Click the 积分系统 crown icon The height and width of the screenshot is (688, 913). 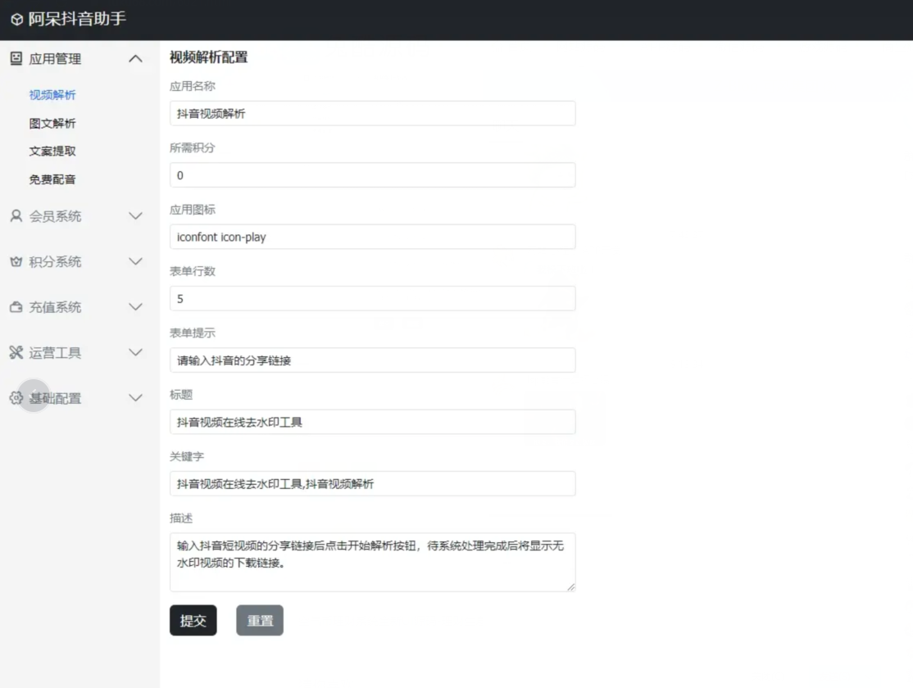tap(16, 262)
